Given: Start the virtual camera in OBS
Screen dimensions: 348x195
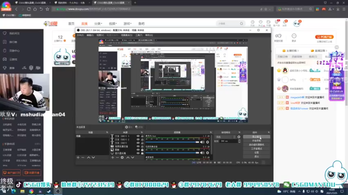Looking at the screenshot, I should coord(257,145).
